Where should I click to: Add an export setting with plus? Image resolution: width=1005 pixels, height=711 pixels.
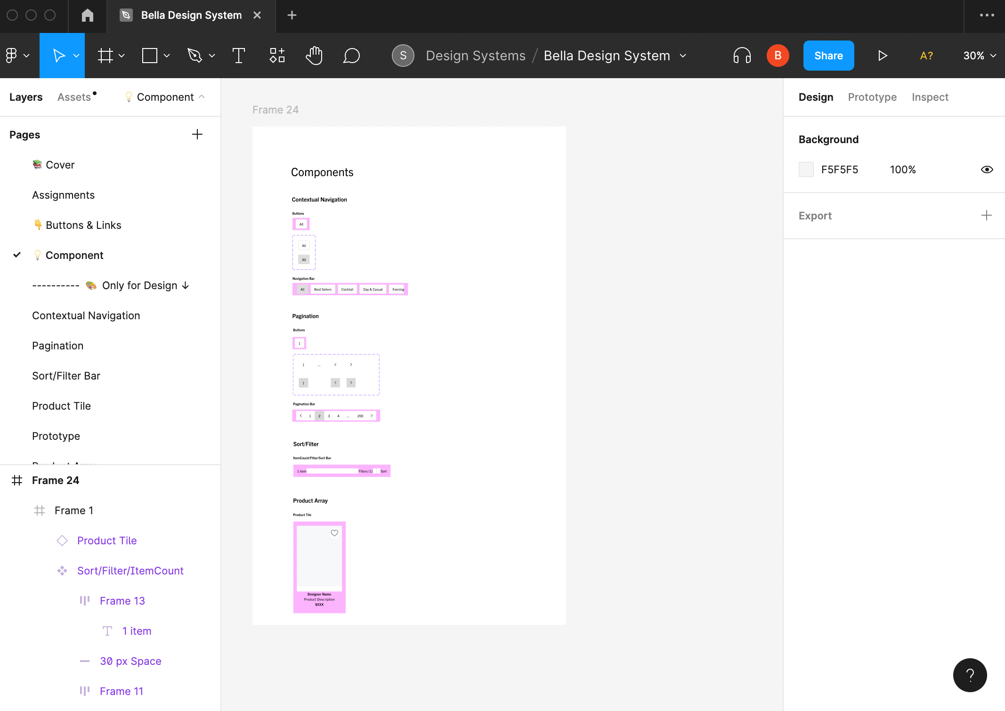pyautogui.click(x=987, y=216)
